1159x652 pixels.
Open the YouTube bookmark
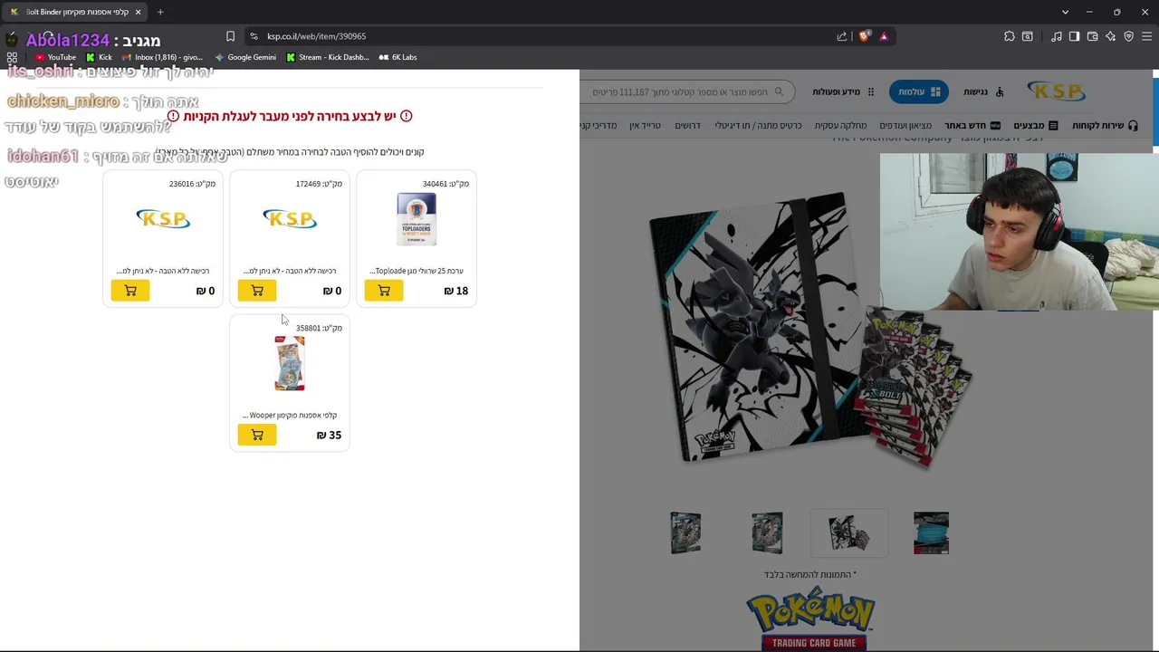pos(55,57)
